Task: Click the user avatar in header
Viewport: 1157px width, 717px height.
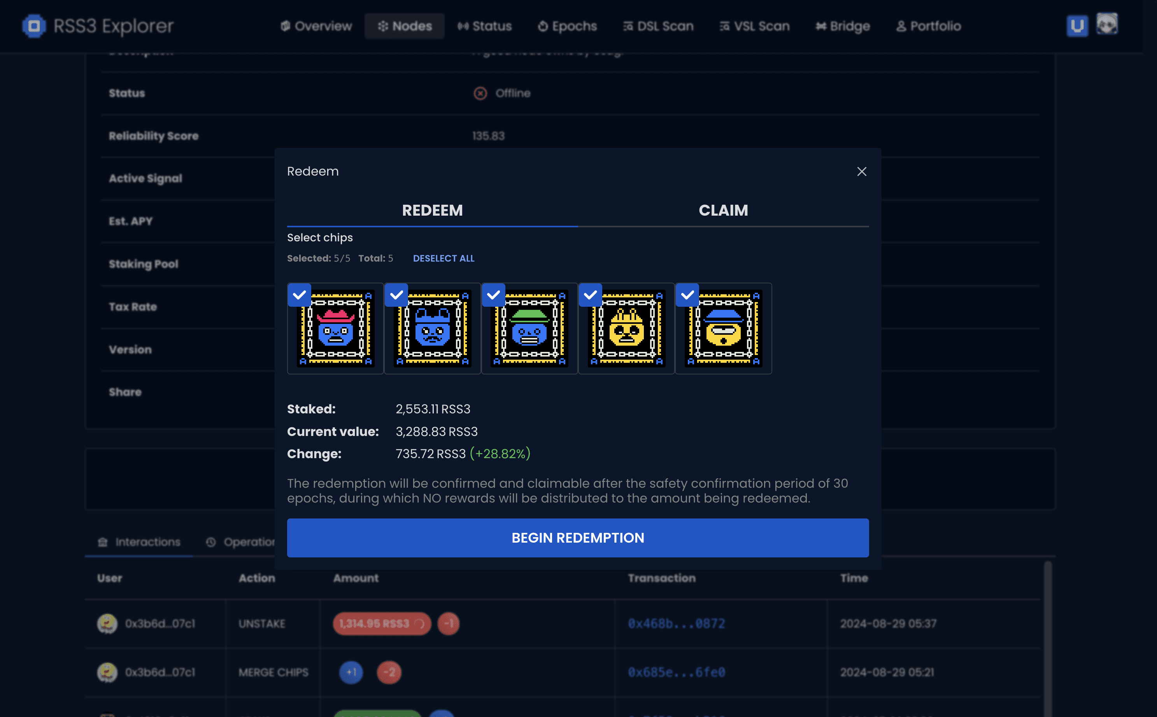Action: [x=1107, y=24]
